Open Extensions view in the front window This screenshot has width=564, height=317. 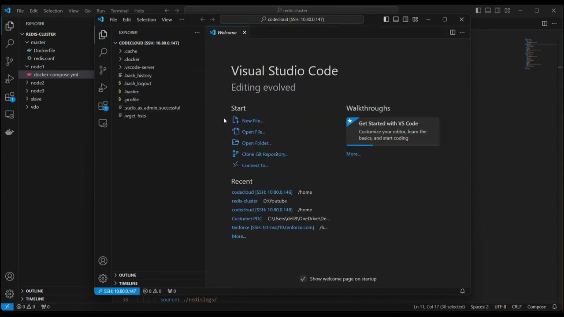click(x=103, y=106)
